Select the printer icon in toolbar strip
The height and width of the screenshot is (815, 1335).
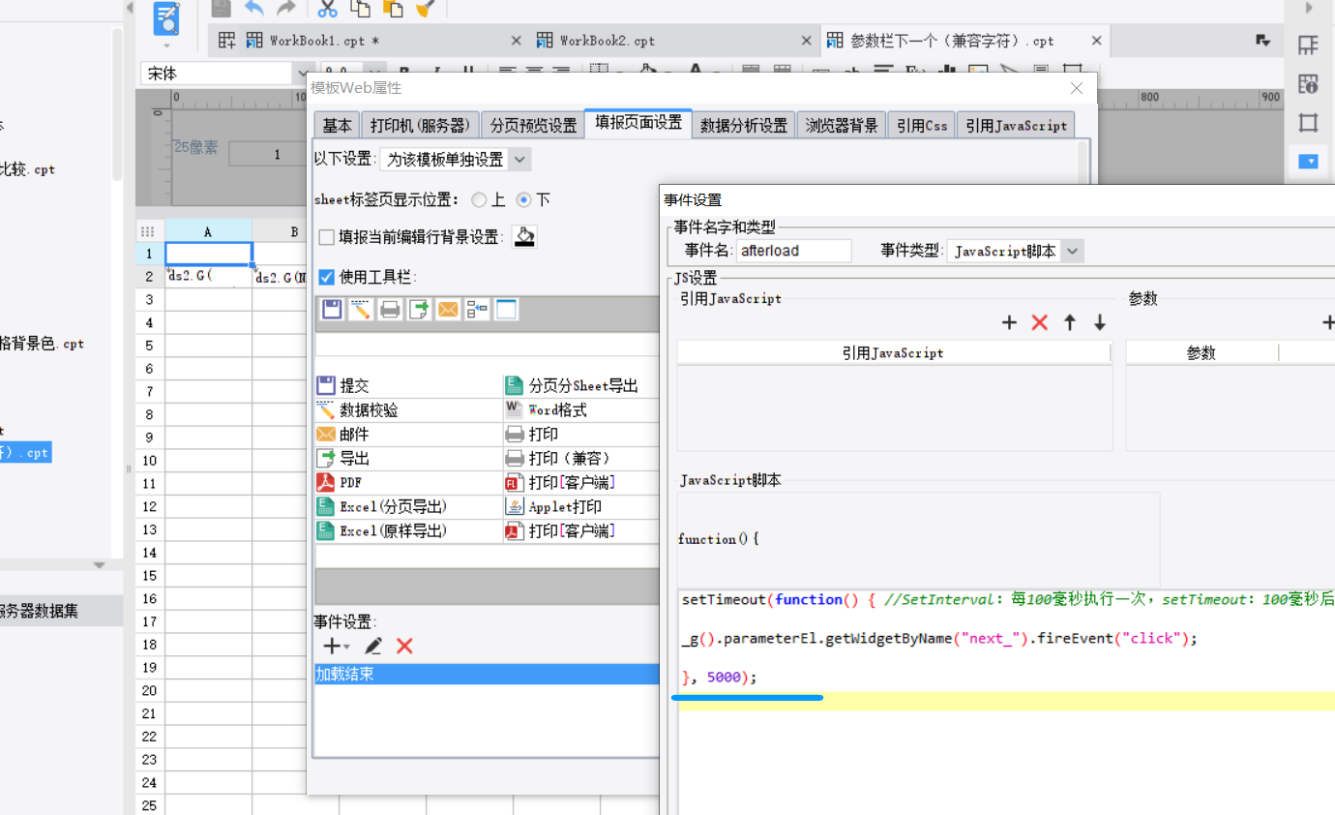390,310
